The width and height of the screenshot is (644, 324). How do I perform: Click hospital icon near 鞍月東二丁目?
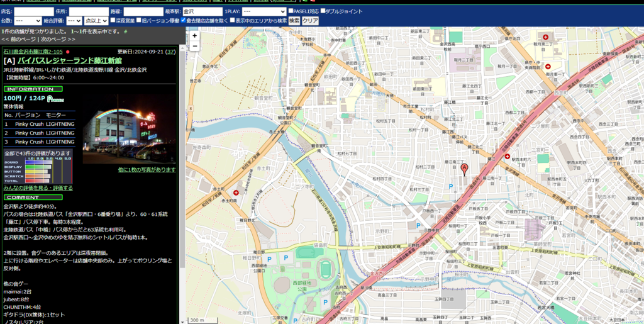tap(545, 37)
